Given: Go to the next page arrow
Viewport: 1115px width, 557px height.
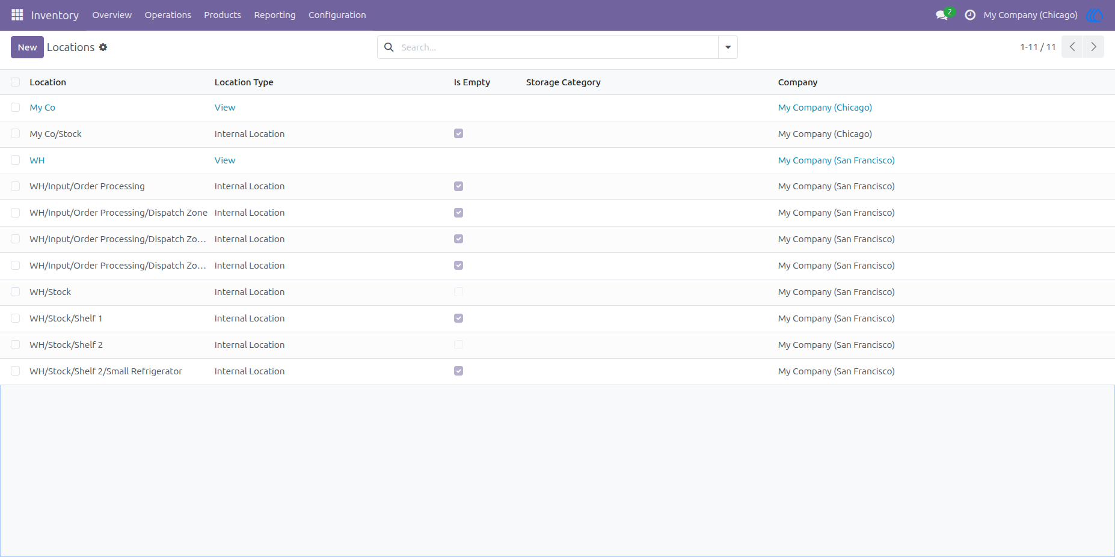Looking at the screenshot, I should coord(1094,47).
